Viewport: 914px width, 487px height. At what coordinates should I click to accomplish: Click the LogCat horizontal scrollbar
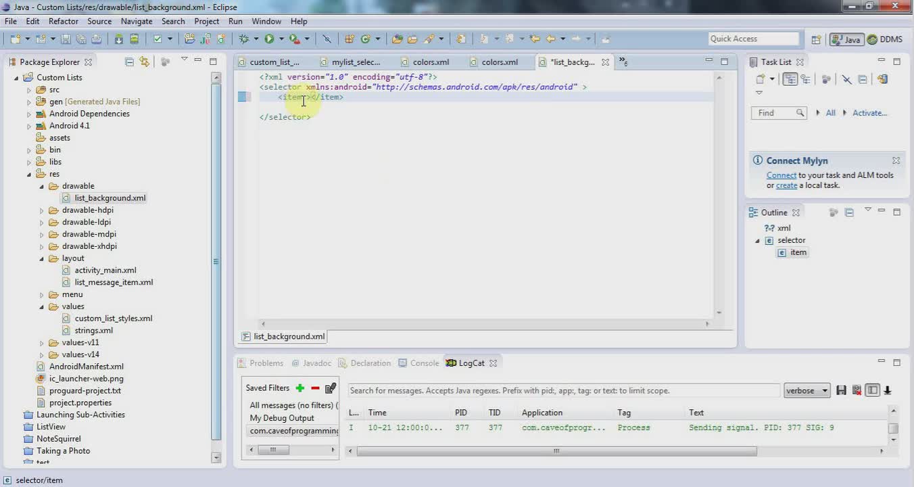[556, 451]
